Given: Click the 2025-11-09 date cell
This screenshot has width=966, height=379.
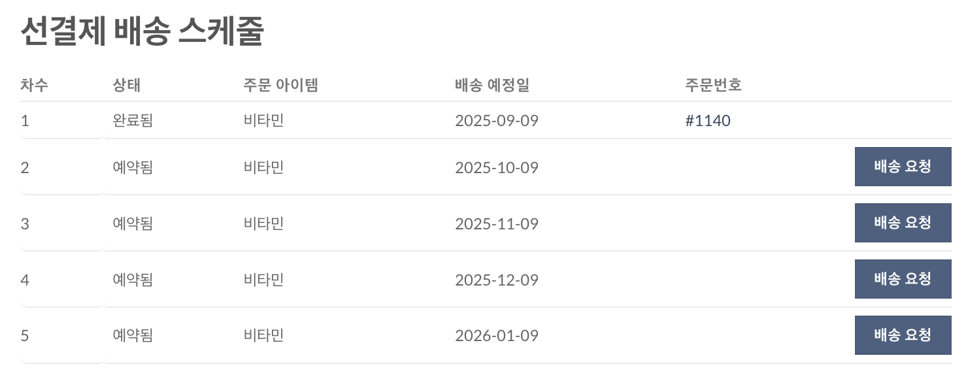Looking at the screenshot, I should point(497,224).
